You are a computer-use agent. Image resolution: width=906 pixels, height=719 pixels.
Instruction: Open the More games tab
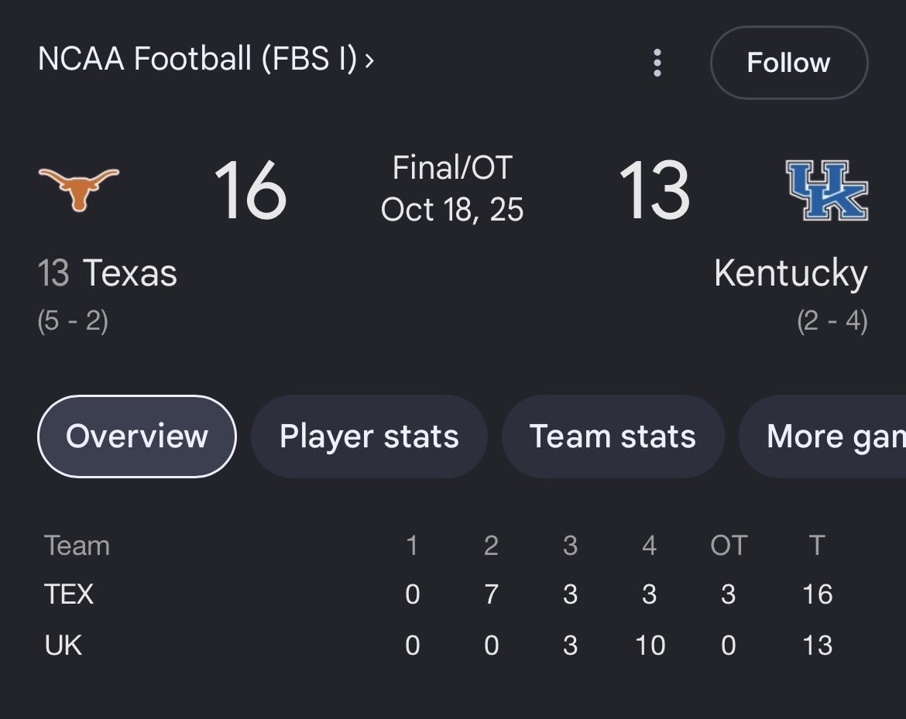[823, 436]
